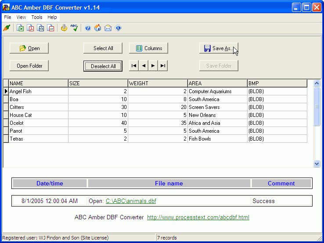Click the ABC spell check icon
324x243 pixels.
[74, 28]
